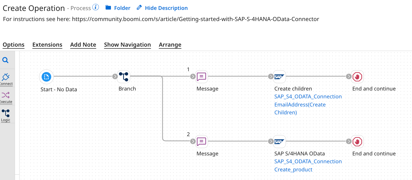The height and width of the screenshot is (180, 412).
Task: Hide the process description
Action: tap(166, 8)
